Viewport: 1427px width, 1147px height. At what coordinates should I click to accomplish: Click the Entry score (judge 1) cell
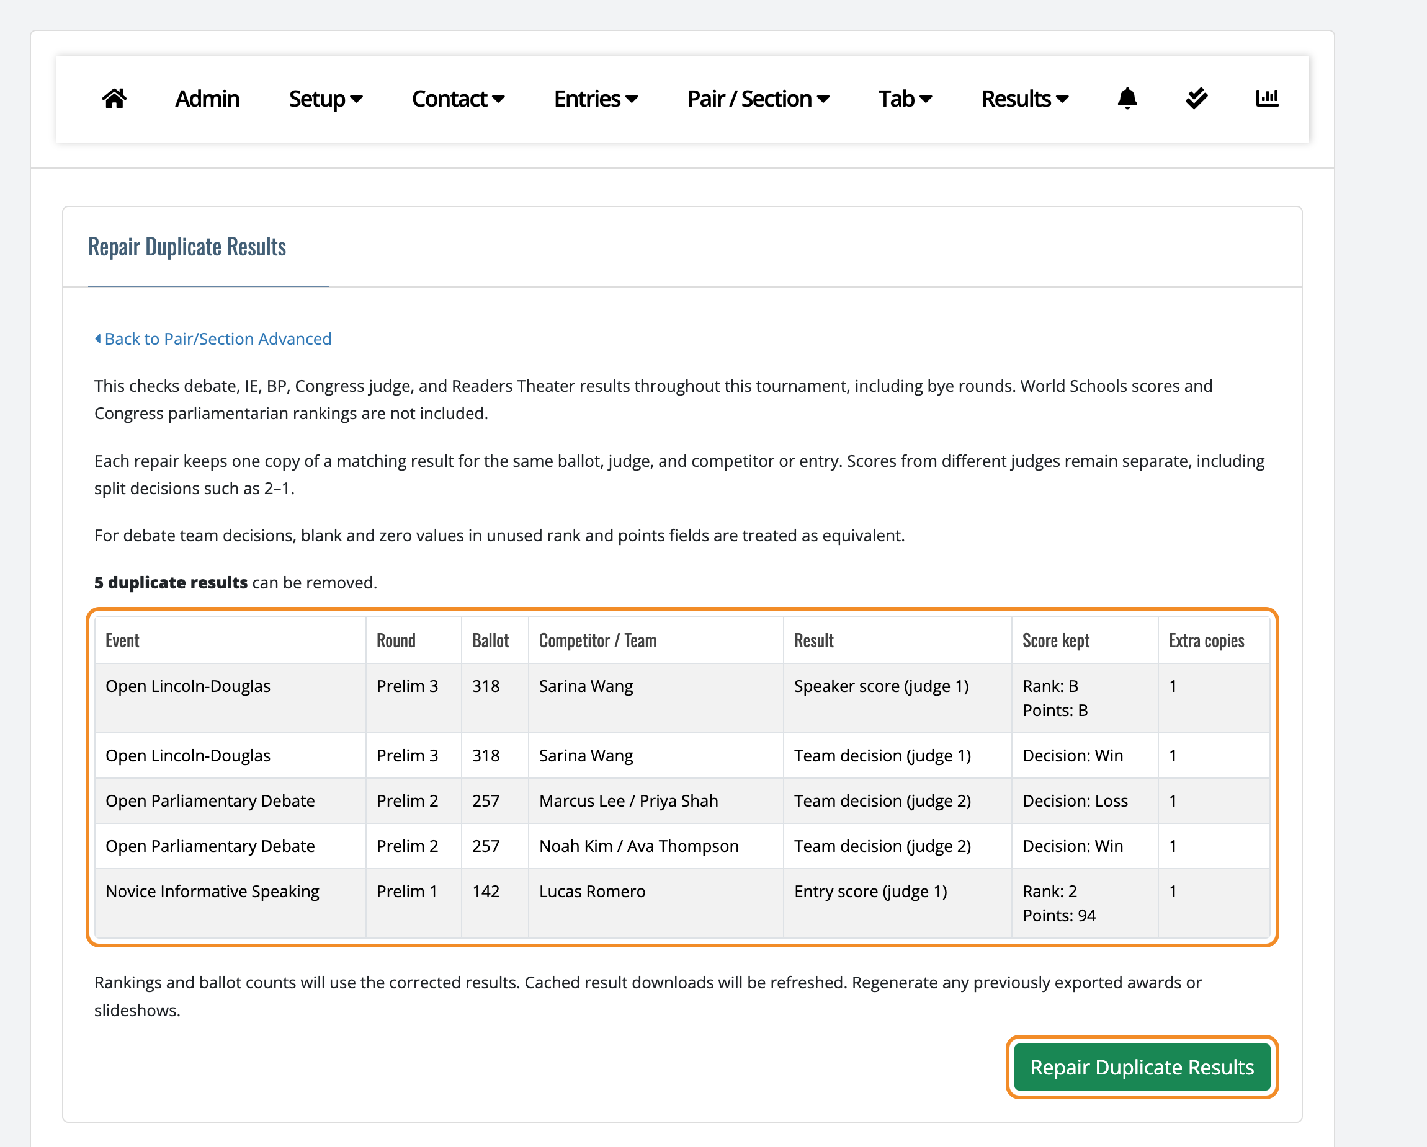point(898,903)
